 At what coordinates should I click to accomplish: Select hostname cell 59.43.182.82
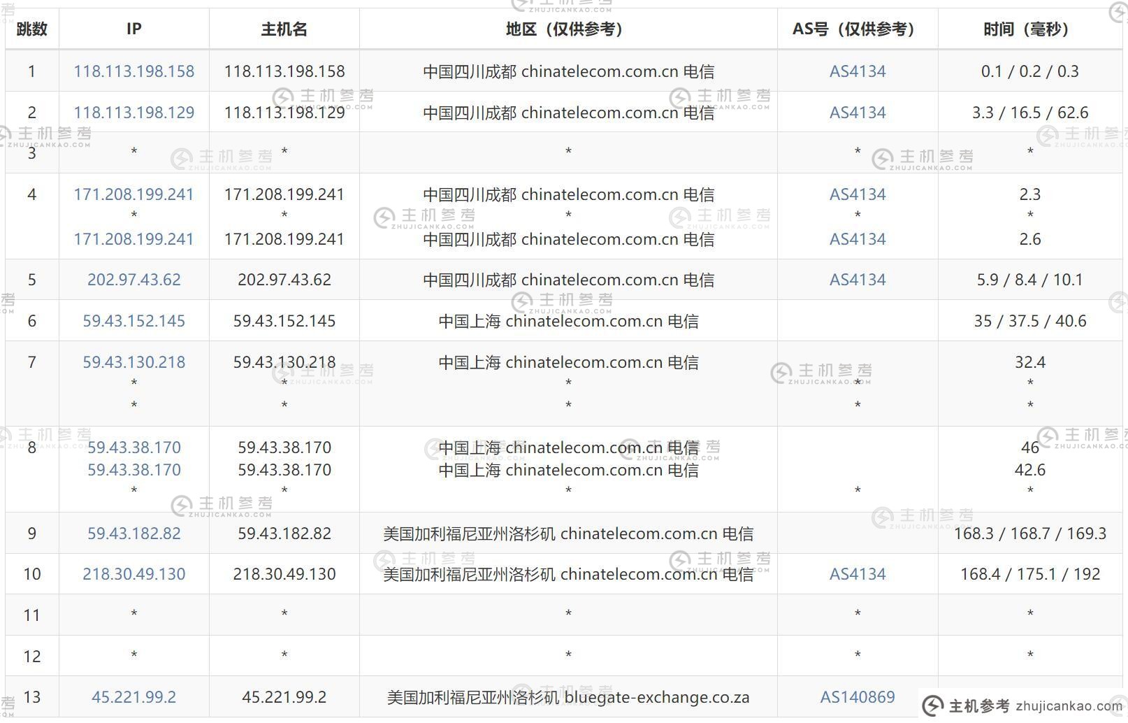click(x=284, y=534)
